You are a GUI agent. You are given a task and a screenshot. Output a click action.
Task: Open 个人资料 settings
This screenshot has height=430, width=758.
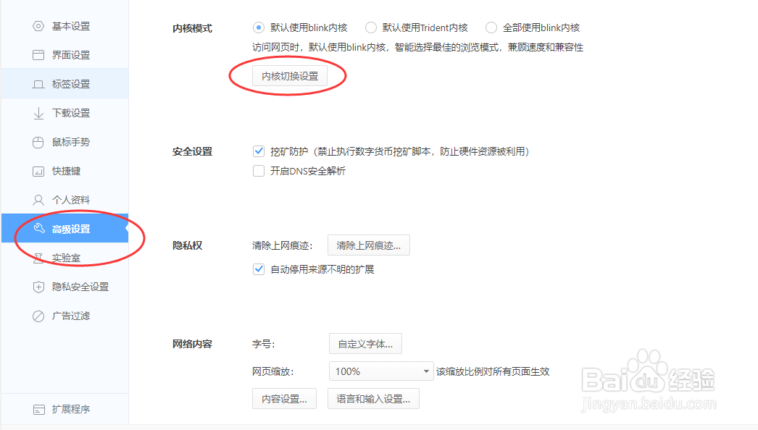pos(64,200)
